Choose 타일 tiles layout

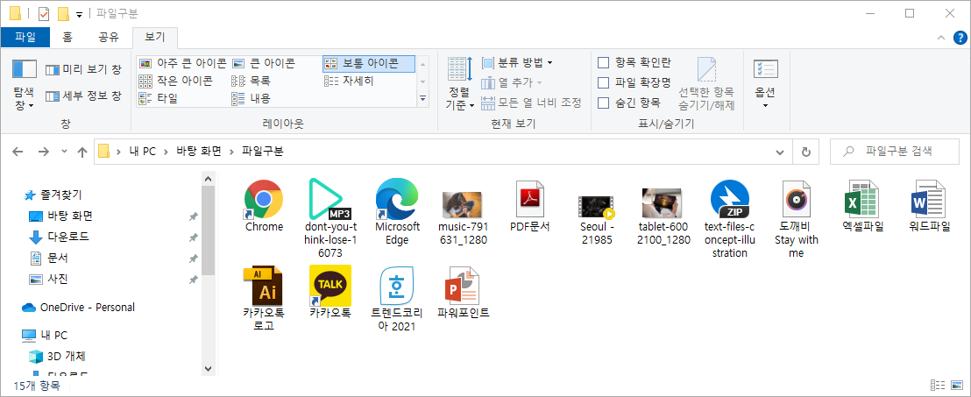tap(159, 98)
